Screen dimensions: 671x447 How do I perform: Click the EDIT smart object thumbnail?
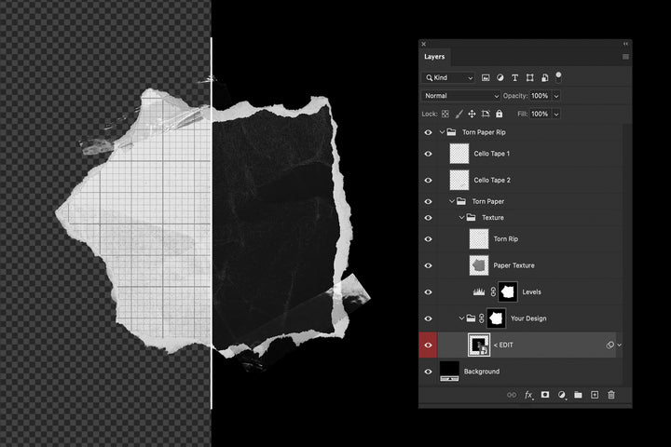click(479, 345)
